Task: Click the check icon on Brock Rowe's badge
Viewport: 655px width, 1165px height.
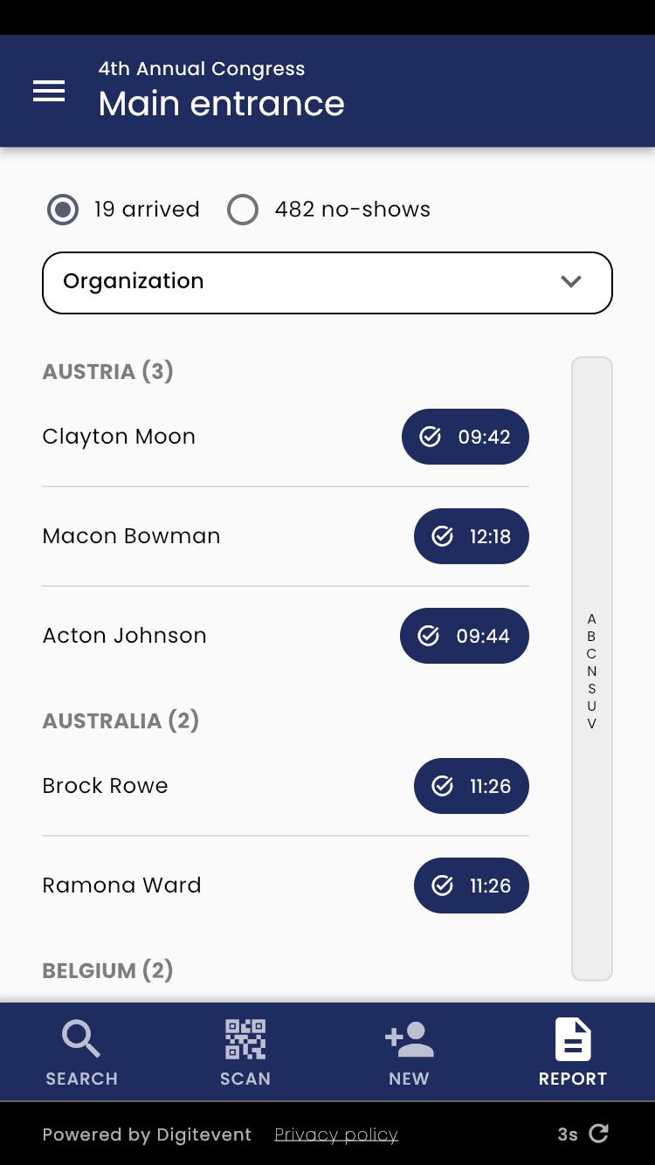Action: (443, 786)
